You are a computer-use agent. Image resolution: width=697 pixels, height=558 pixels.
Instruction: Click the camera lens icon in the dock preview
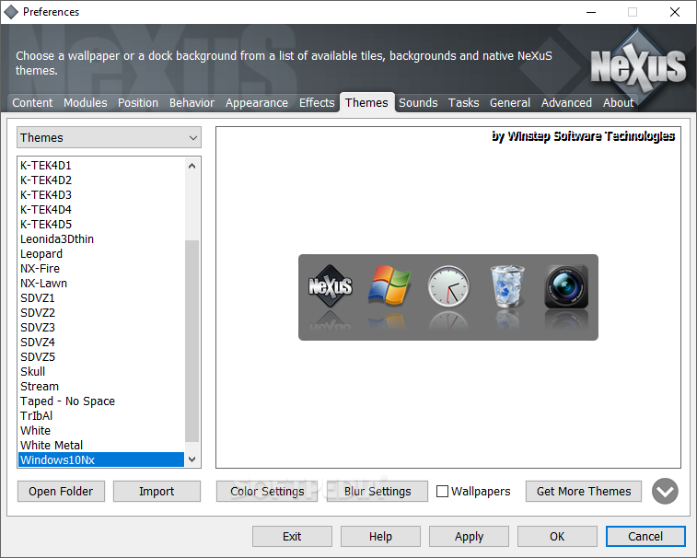(566, 286)
